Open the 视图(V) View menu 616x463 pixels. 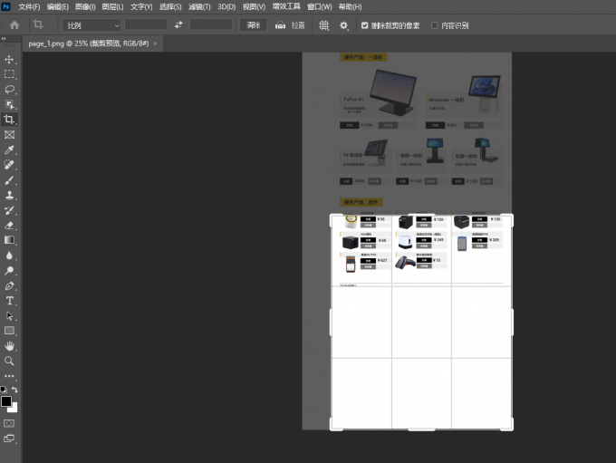coord(254,6)
